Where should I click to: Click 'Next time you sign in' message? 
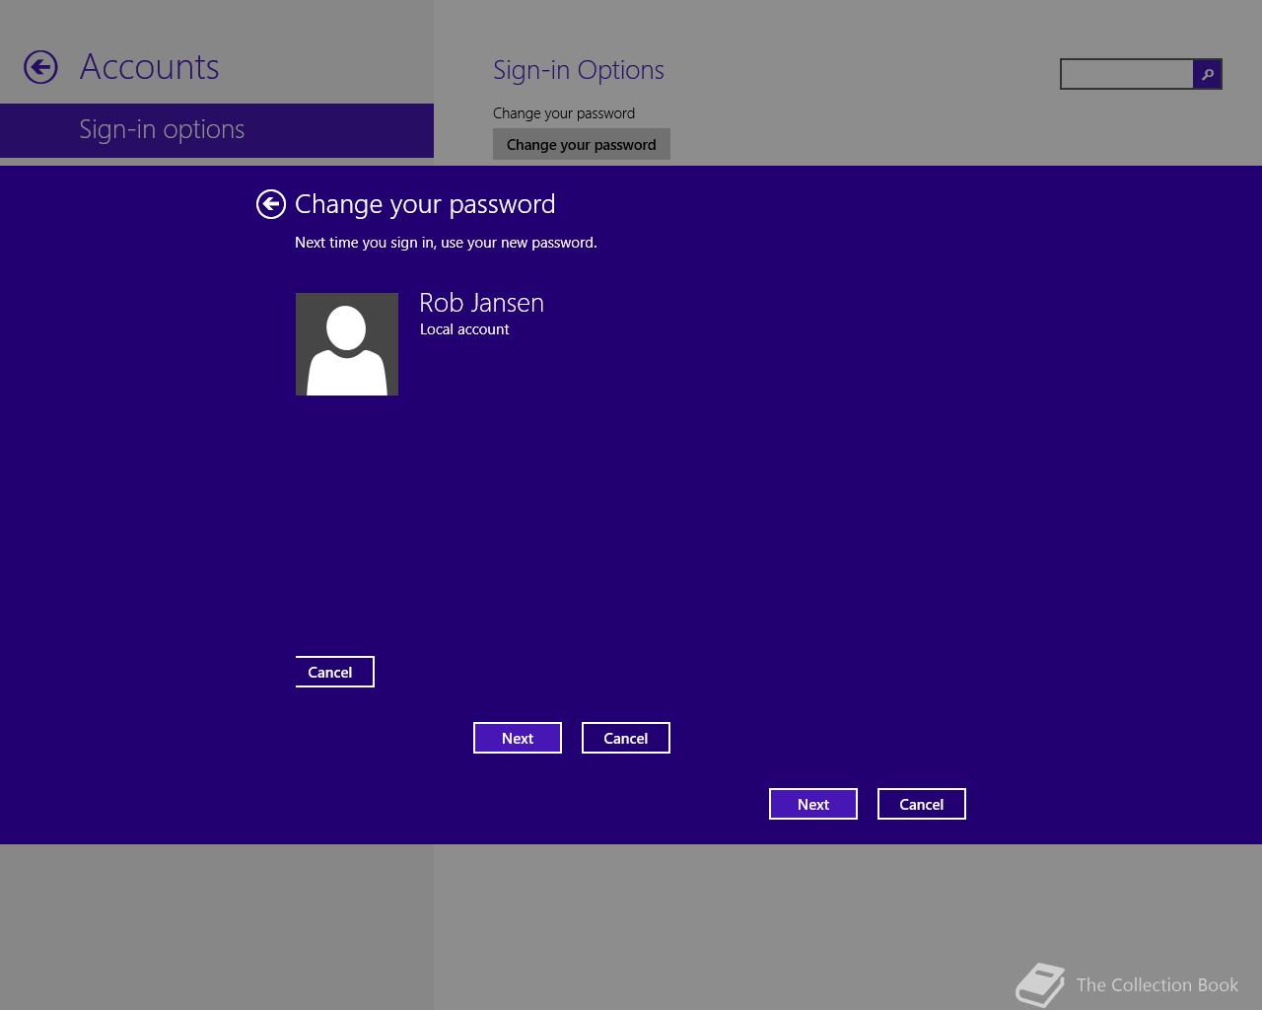[446, 243]
